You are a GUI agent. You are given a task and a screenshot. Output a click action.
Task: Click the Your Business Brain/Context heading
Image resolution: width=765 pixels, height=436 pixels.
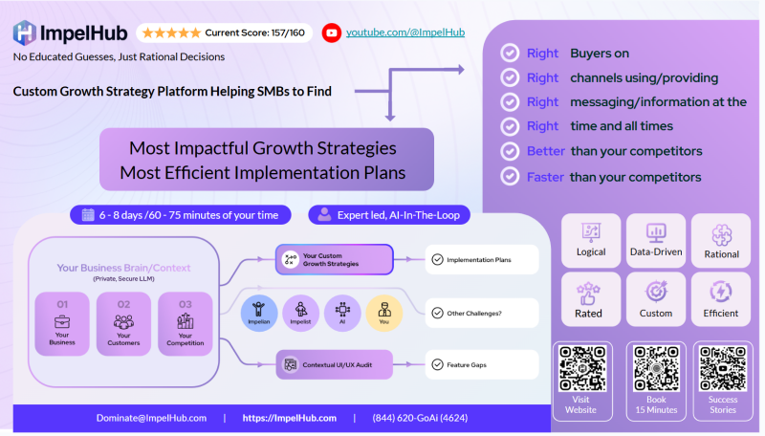[123, 268]
